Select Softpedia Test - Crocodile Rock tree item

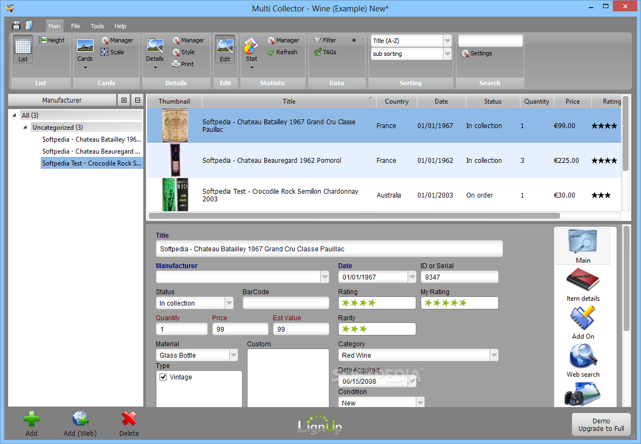coord(92,163)
